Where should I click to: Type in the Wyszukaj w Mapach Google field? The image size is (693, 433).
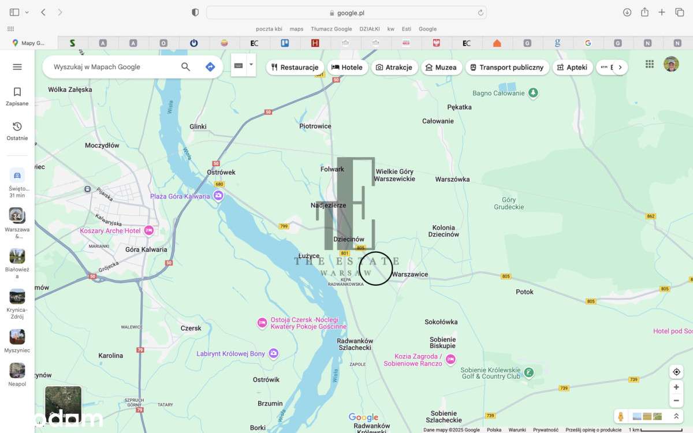[113, 67]
